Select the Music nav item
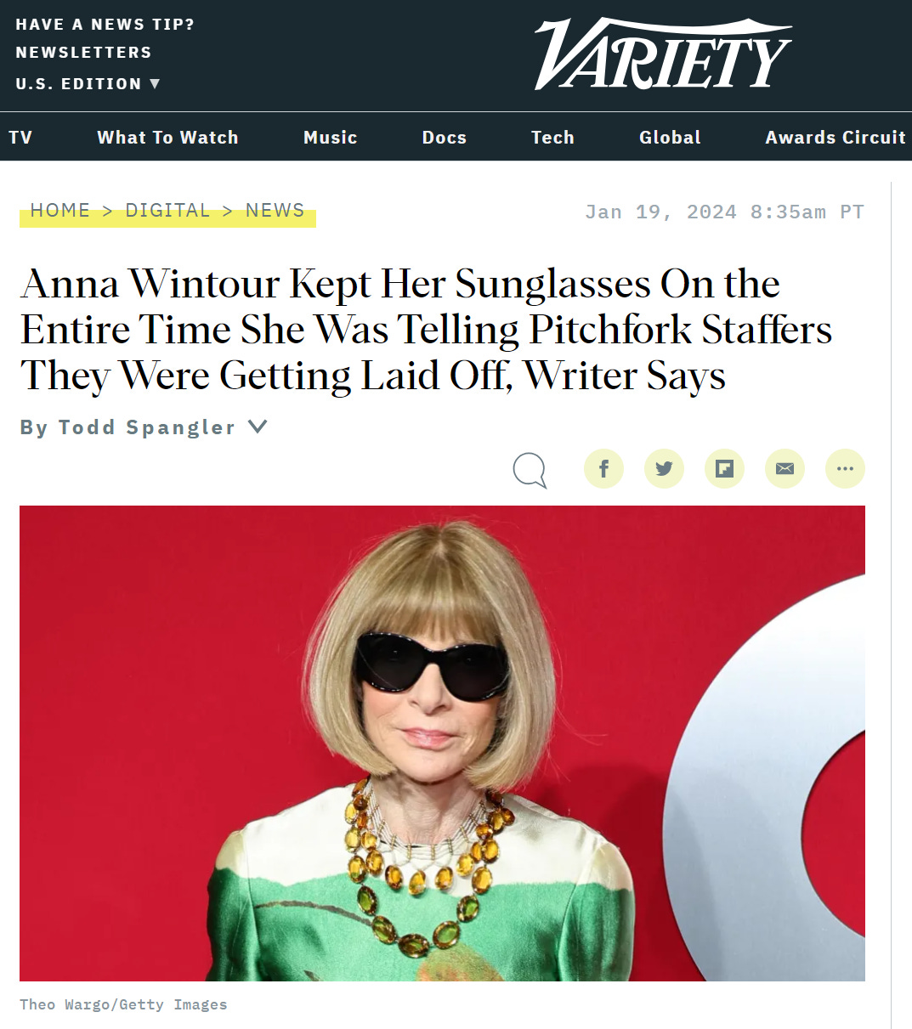This screenshot has height=1029, width=912. (330, 137)
